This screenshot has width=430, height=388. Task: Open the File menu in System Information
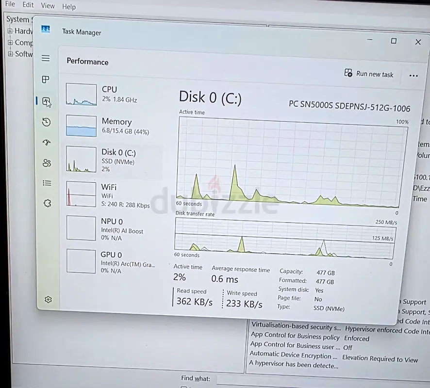[x=10, y=4]
